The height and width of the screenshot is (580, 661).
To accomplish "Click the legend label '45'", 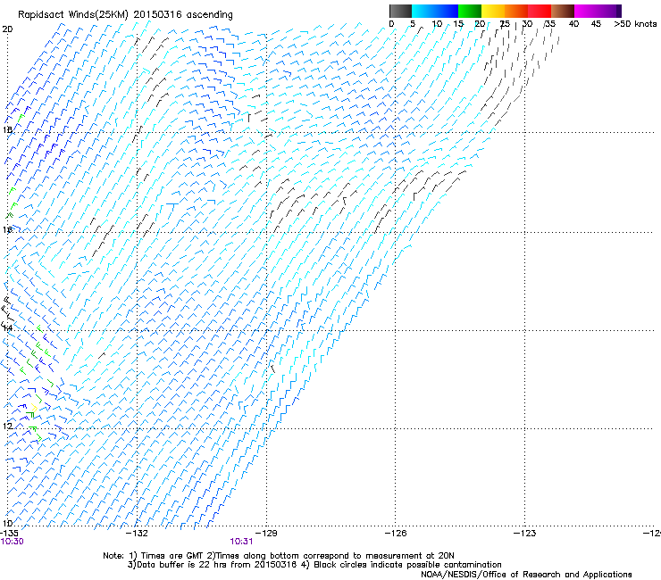I will (596, 24).
